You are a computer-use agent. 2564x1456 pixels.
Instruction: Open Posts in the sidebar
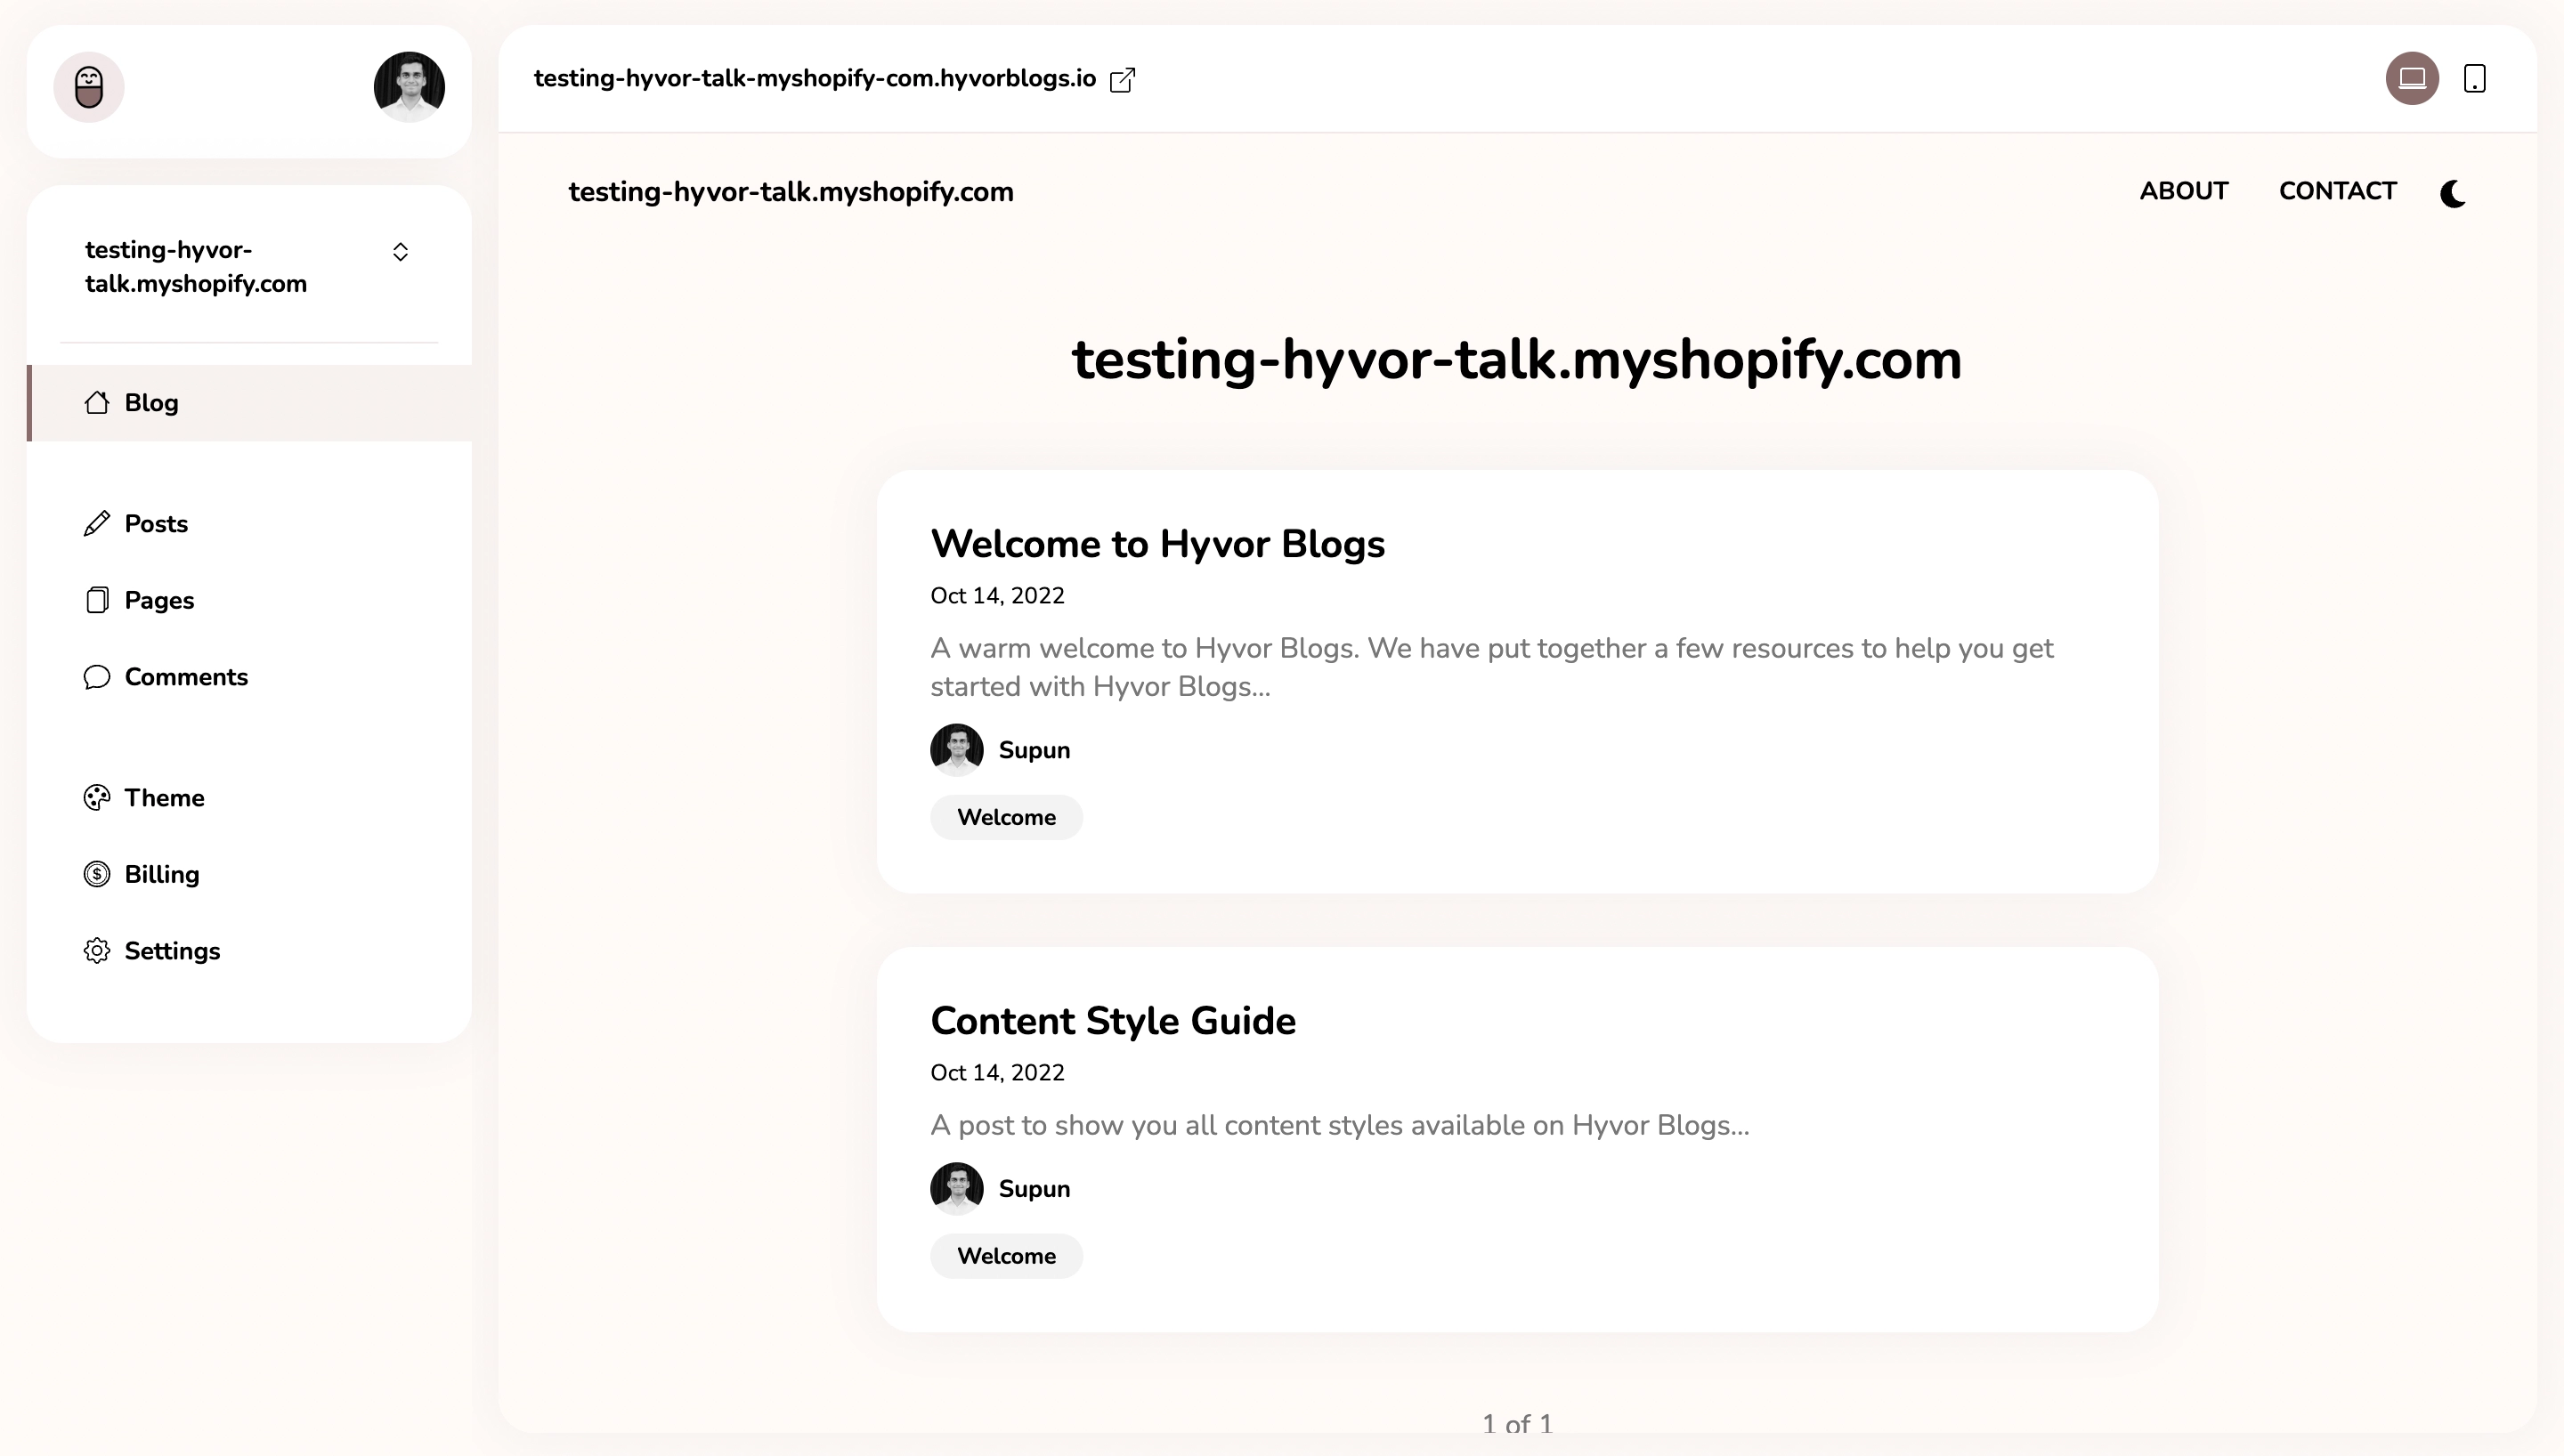tap(249, 524)
